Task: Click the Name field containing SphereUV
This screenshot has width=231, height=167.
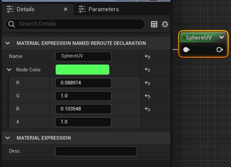Action: pos(83,57)
